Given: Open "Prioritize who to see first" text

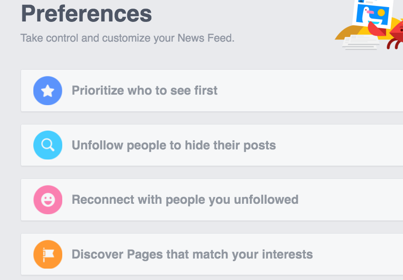Looking at the screenshot, I should coord(144,91).
